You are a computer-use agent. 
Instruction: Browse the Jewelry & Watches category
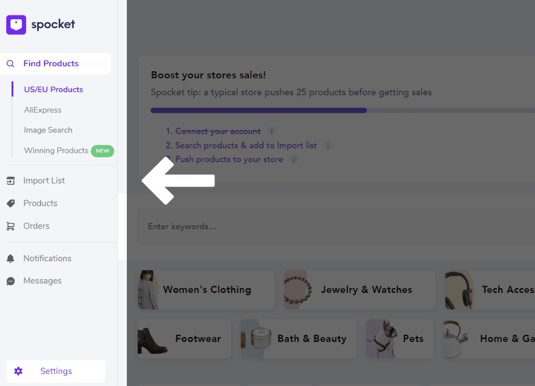360,289
